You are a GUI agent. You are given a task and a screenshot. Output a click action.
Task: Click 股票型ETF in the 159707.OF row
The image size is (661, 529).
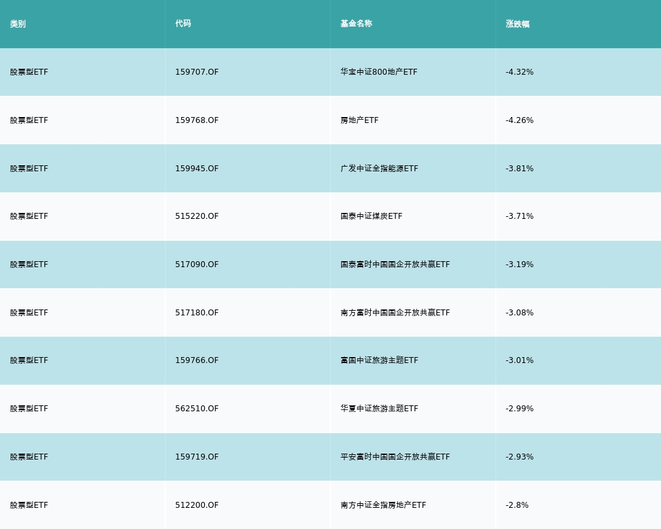tap(29, 72)
